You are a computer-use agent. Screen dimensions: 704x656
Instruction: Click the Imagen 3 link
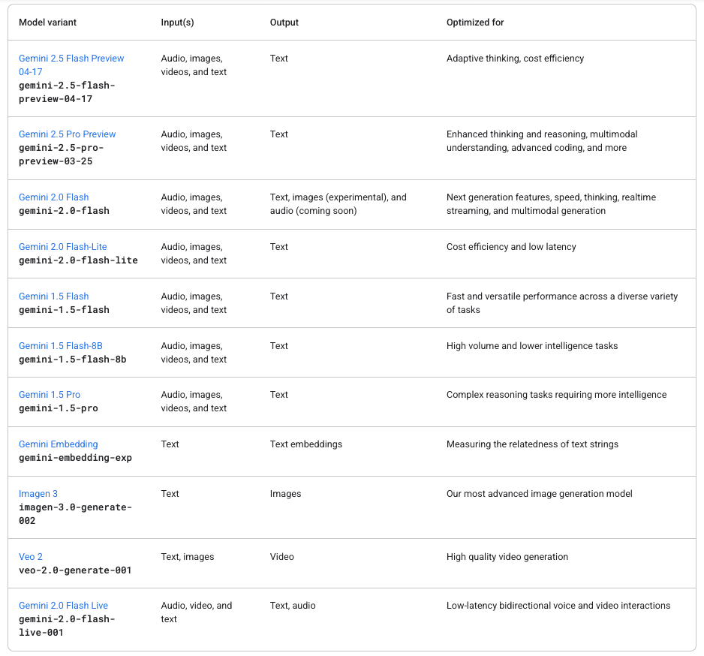tap(38, 493)
